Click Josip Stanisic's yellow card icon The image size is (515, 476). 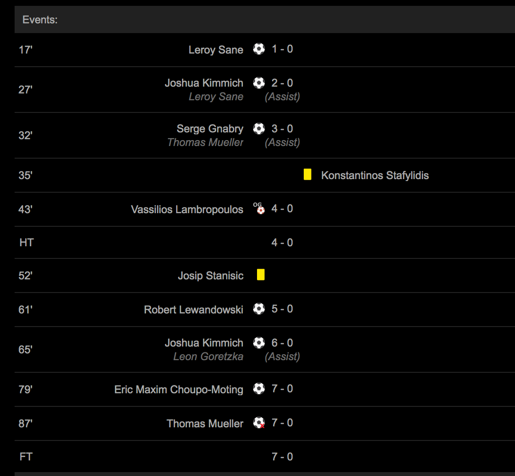coord(261,275)
